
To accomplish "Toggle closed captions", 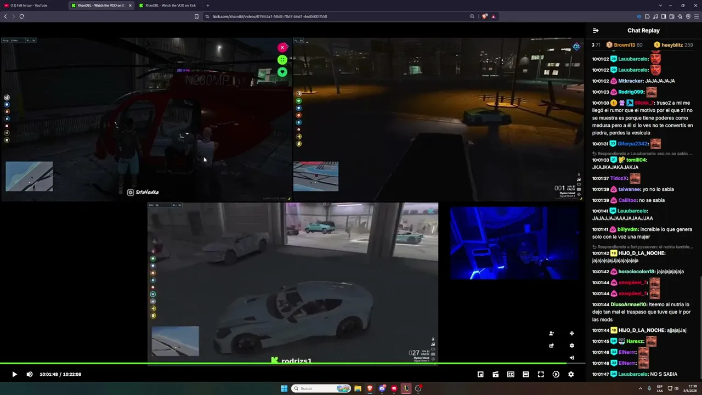I will pos(511,374).
